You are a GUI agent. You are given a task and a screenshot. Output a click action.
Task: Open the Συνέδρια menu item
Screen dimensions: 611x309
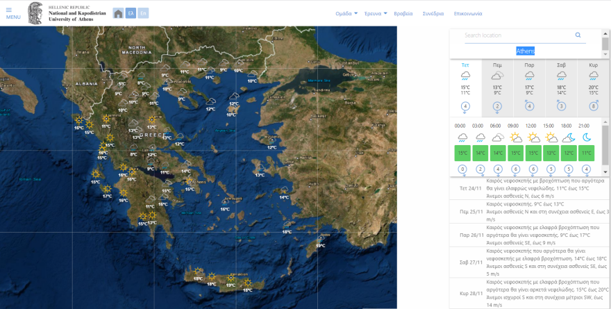(433, 13)
